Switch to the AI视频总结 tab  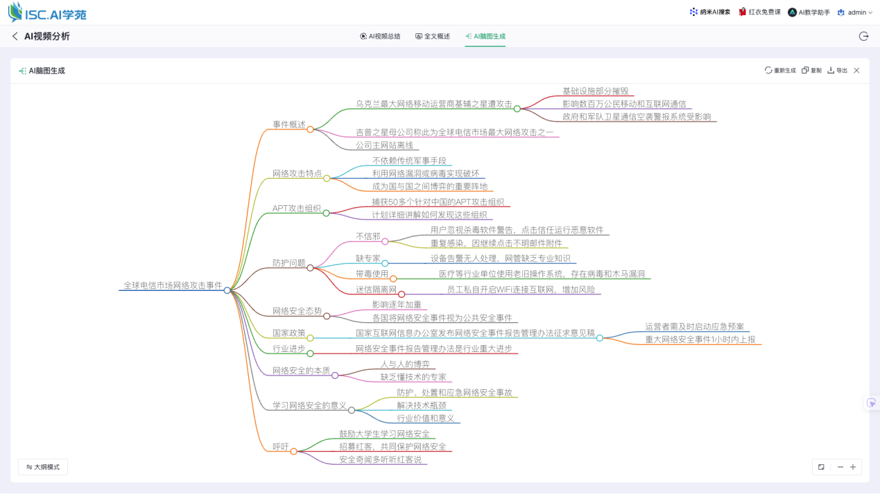(x=380, y=36)
